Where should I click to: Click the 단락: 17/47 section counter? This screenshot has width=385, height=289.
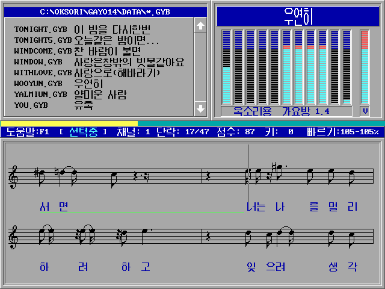pyautogui.click(x=183, y=132)
